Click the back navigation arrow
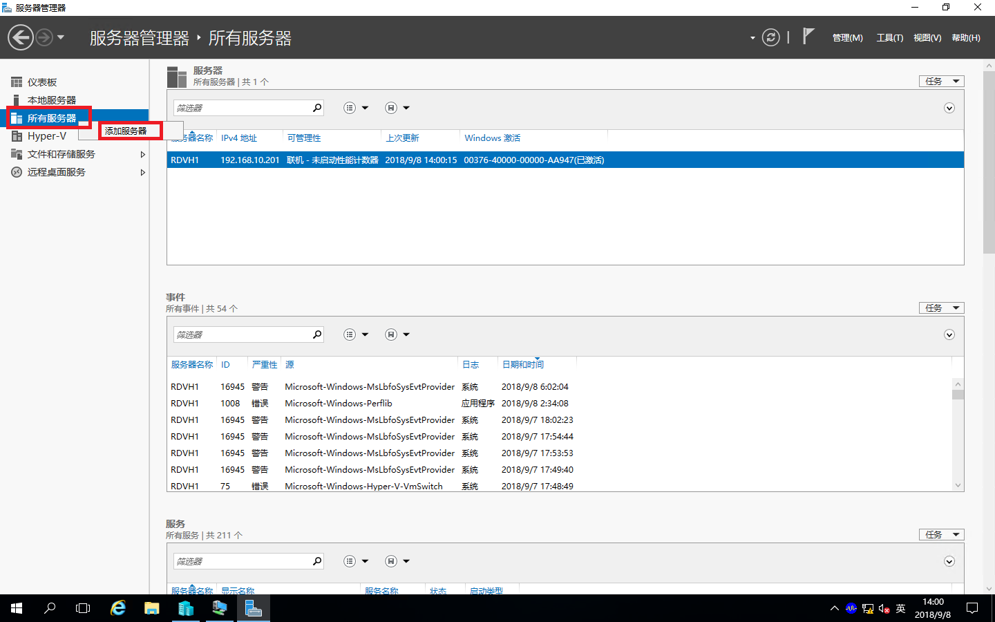 tap(21, 37)
